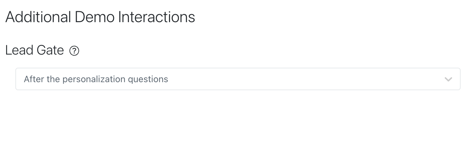The height and width of the screenshot is (147, 476).
Task: Show the tooltip icon beside Lead Gate
Action: (x=74, y=51)
